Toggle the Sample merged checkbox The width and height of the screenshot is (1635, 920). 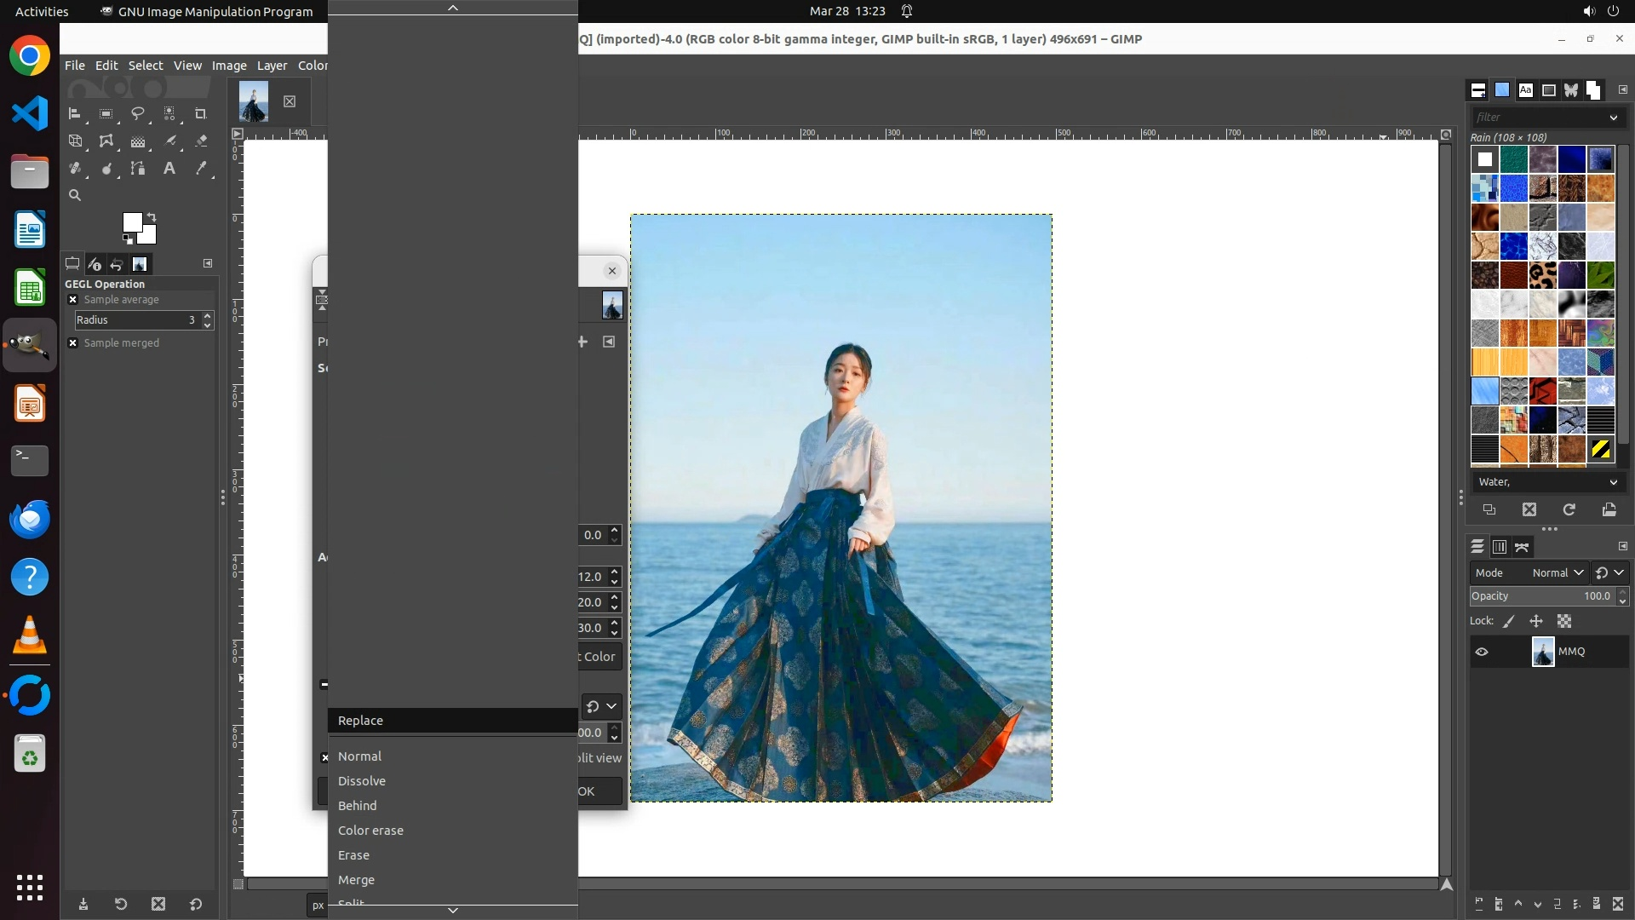click(73, 343)
